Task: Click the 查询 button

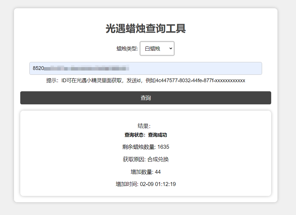Action: 145,98
